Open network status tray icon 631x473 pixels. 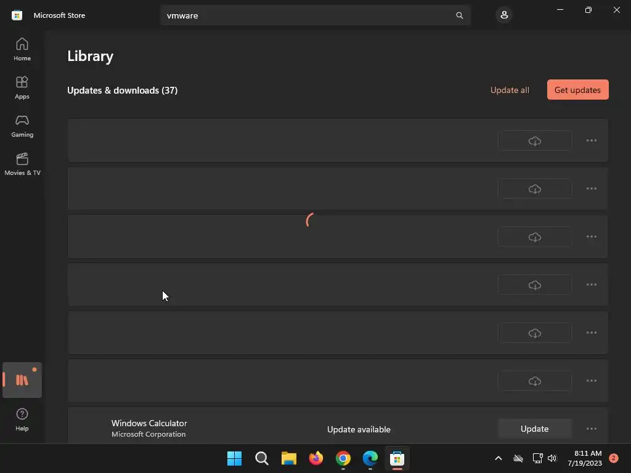[x=537, y=458]
